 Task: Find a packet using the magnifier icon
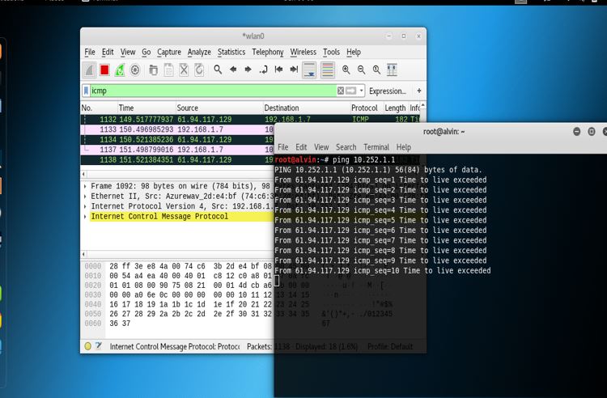click(218, 70)
